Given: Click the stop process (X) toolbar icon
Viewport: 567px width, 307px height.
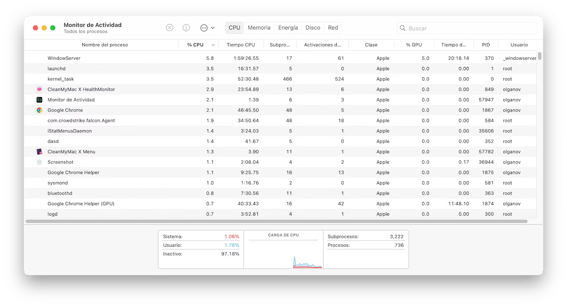Looking at the screenshot, I should click(170, 28).
